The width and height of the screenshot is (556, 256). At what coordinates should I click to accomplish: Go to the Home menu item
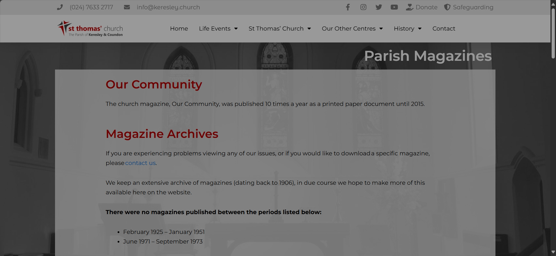pos(179,29)
